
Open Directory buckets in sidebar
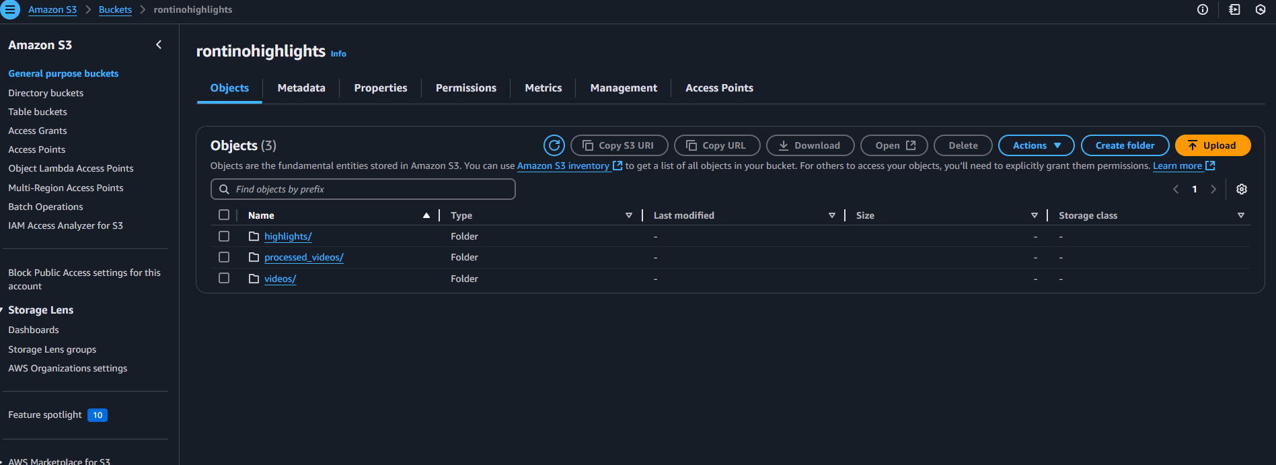coord(46,93)
